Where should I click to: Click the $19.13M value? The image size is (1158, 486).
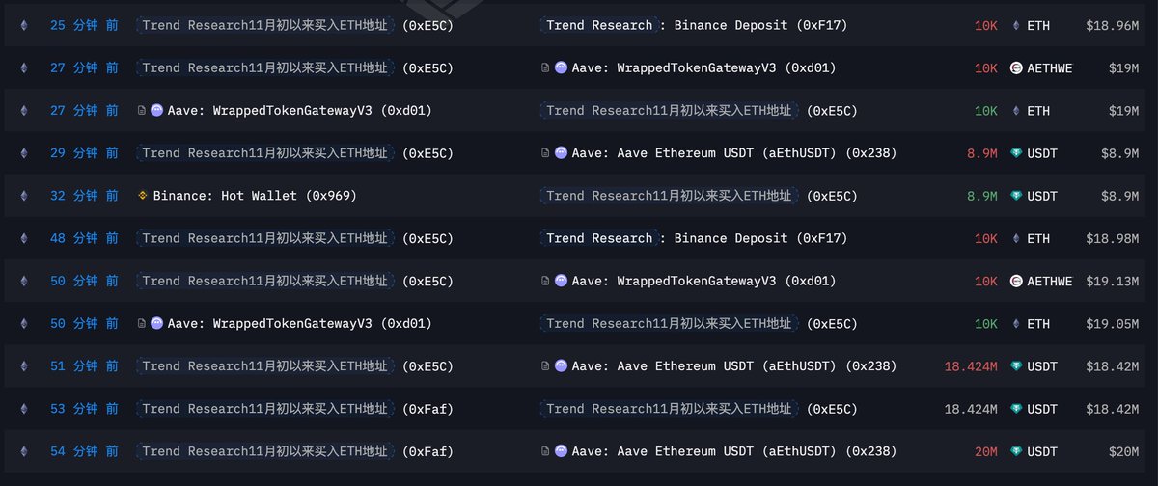click(1112, 281)
